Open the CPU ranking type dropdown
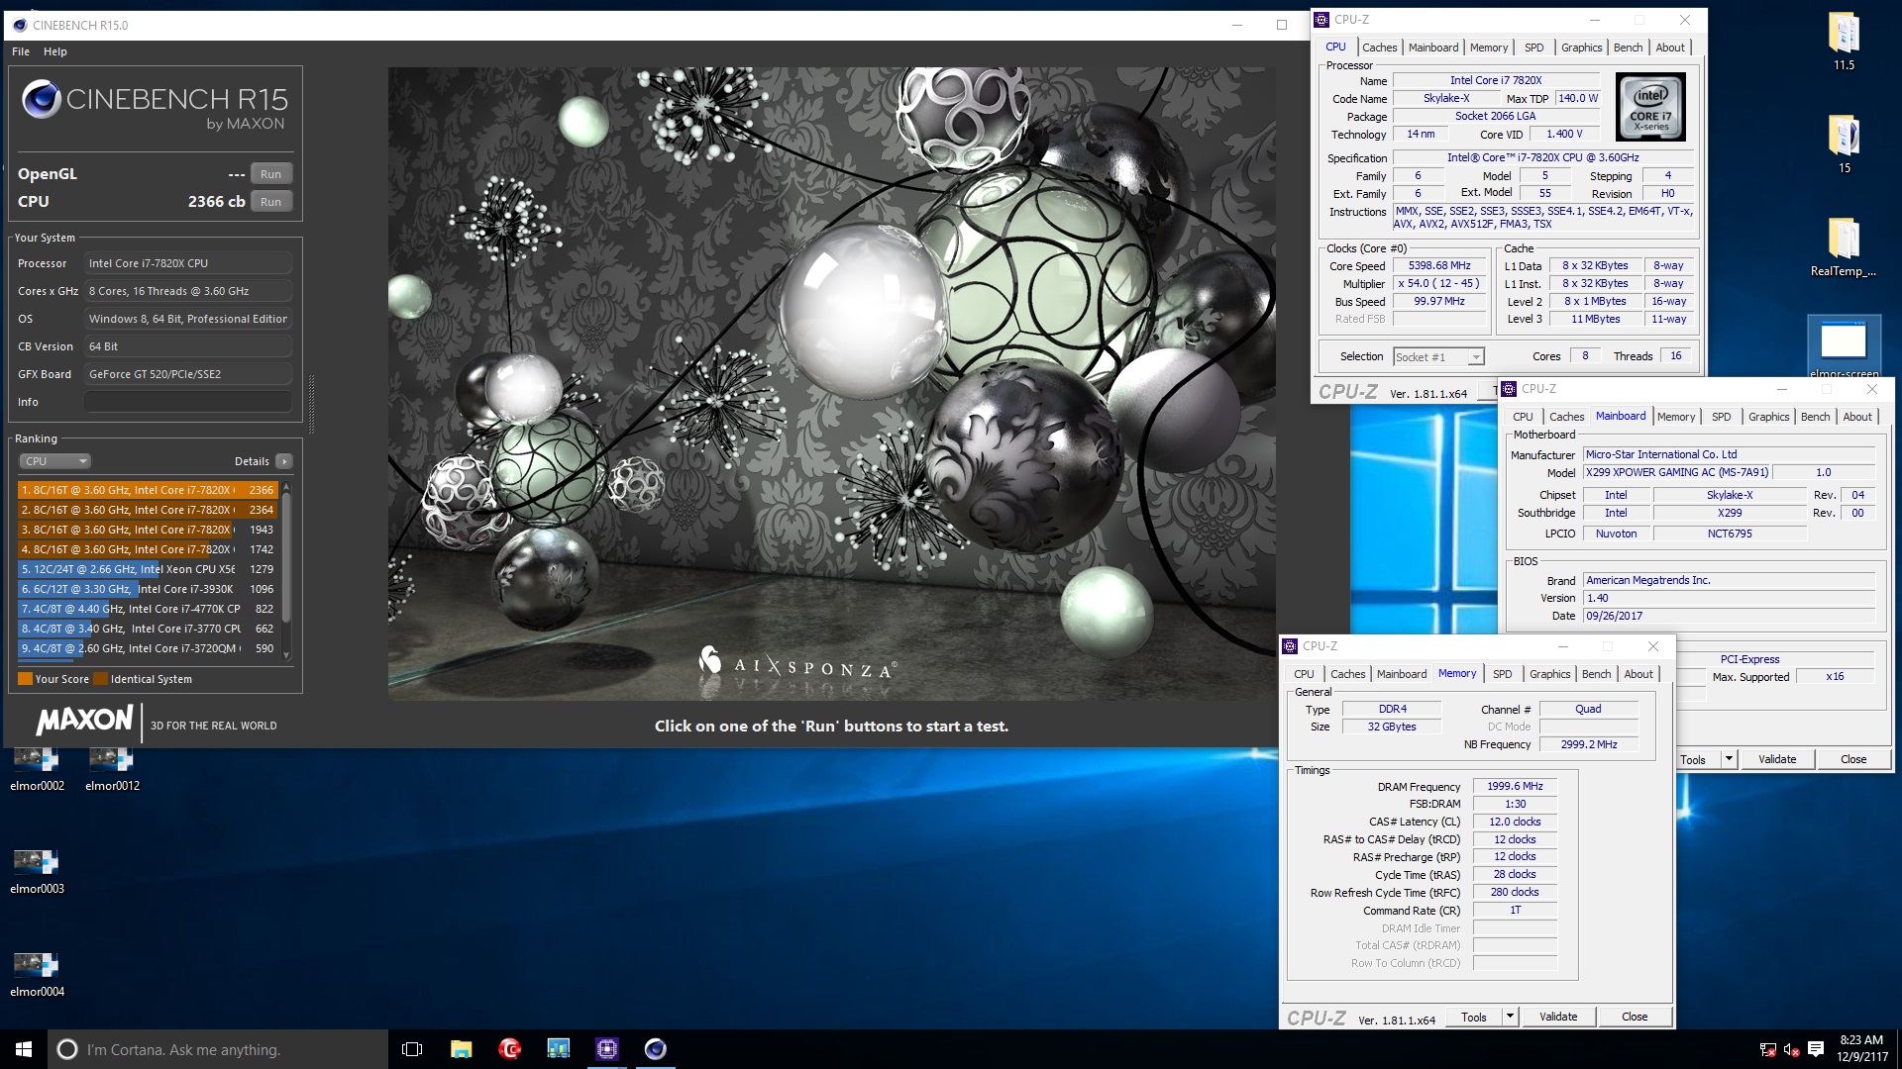This screenshot has height=1069, width=1902. [x=55, y=461]
